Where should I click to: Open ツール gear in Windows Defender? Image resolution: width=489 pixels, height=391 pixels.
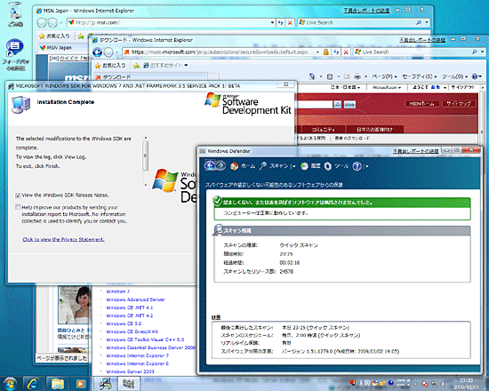(x=336, y=166)
